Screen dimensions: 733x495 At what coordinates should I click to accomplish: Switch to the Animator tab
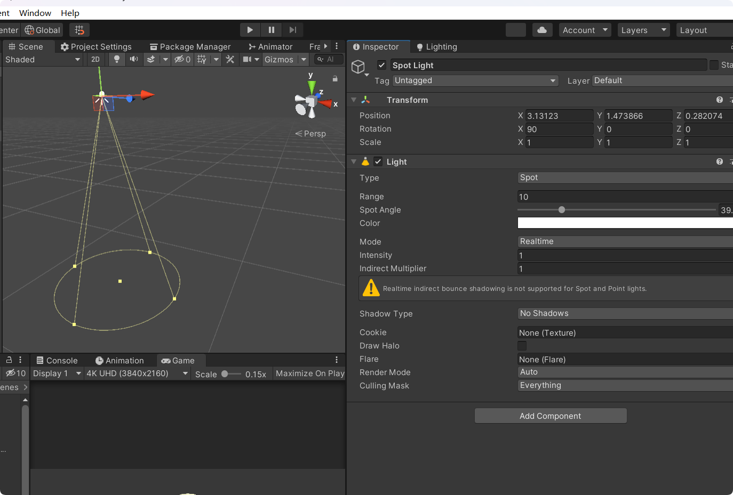click(x=270, y=46)
